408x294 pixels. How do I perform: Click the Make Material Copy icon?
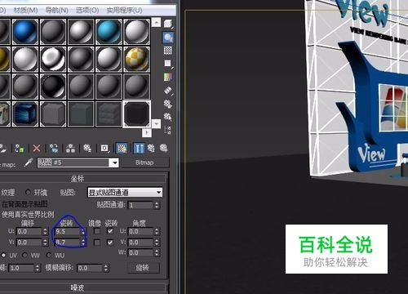tap(54, 149)
